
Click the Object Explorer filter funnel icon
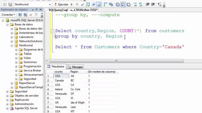tap(36, 15)
